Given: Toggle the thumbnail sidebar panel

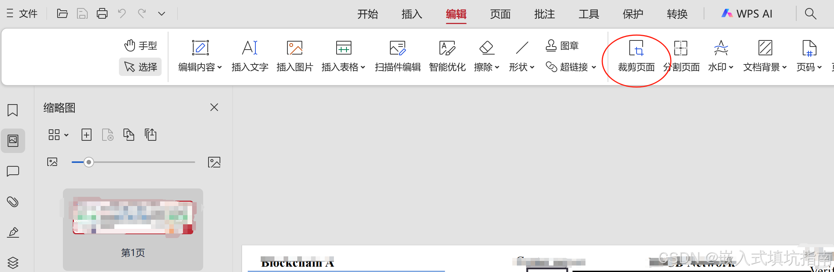Looking at the screenshot, I should [13, 141].
